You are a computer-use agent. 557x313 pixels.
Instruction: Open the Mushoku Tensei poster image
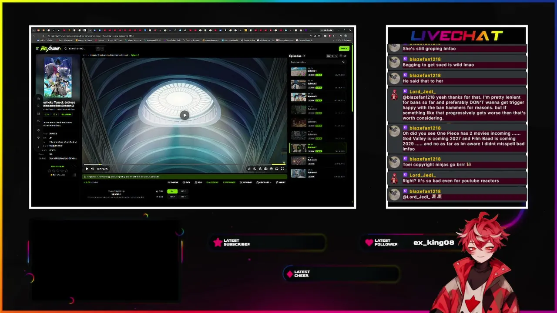(x=58, y=77)
